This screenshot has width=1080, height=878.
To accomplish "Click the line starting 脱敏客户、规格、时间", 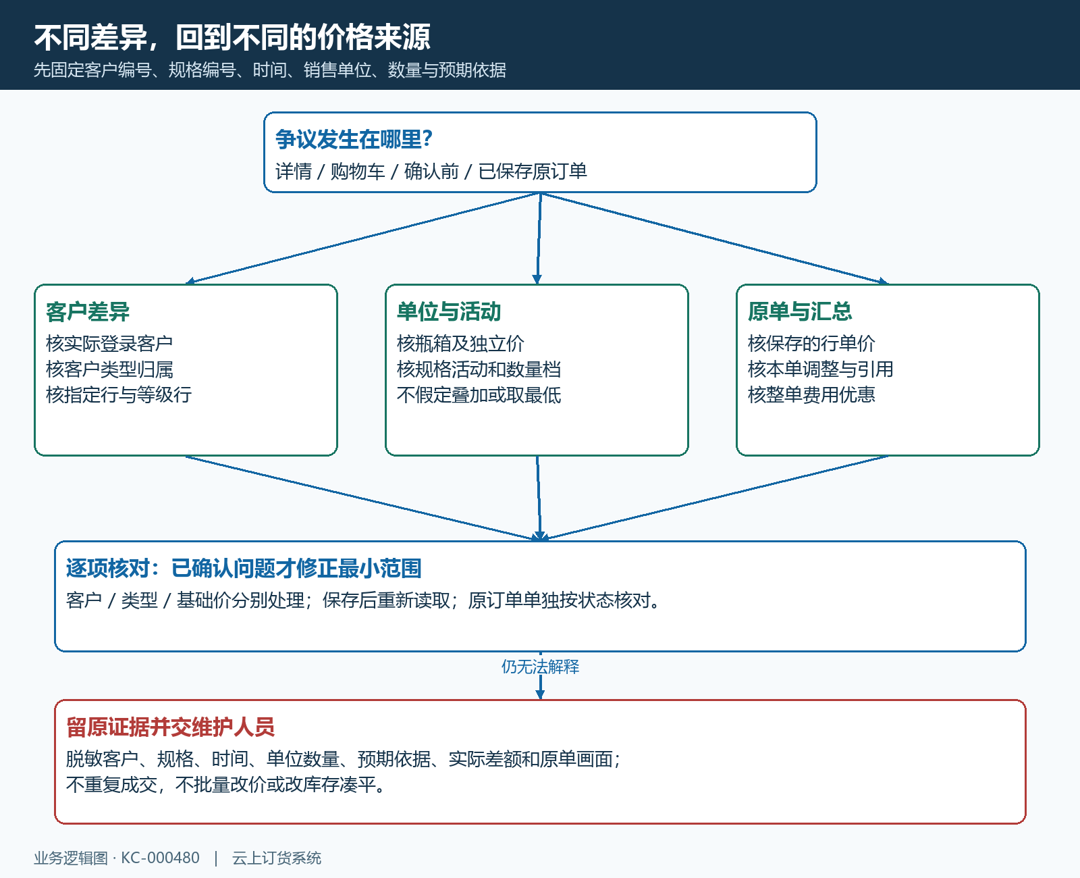I will point(344,759).
